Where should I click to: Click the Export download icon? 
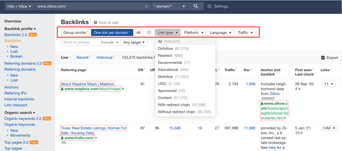[323, 57]
